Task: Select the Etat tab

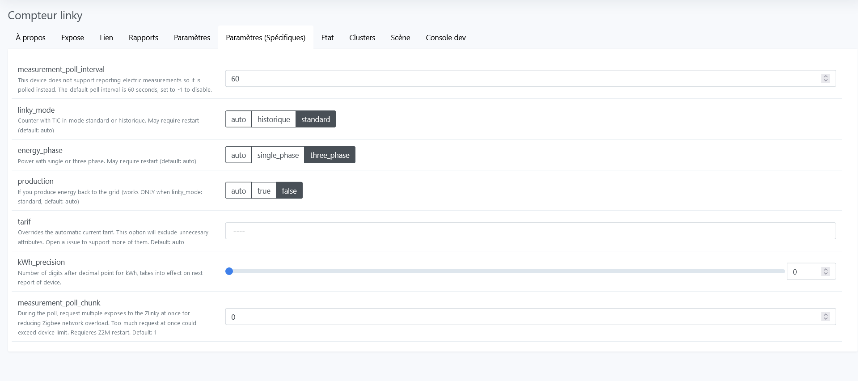Action: pos(327,38)
